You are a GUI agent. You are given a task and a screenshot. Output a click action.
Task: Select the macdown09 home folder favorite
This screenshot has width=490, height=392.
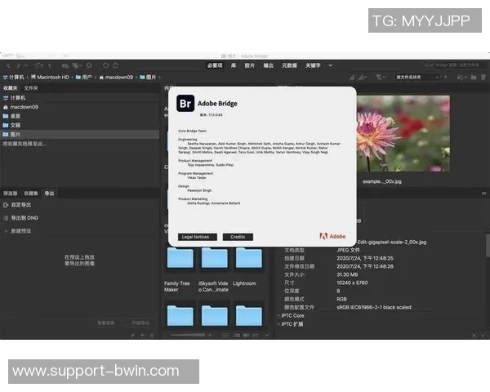coord(23,107)
